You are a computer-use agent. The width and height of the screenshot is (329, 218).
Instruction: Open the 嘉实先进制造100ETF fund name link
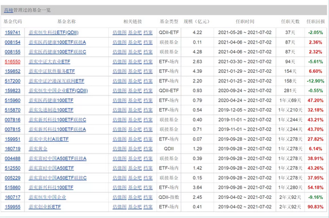coord(51,110)
